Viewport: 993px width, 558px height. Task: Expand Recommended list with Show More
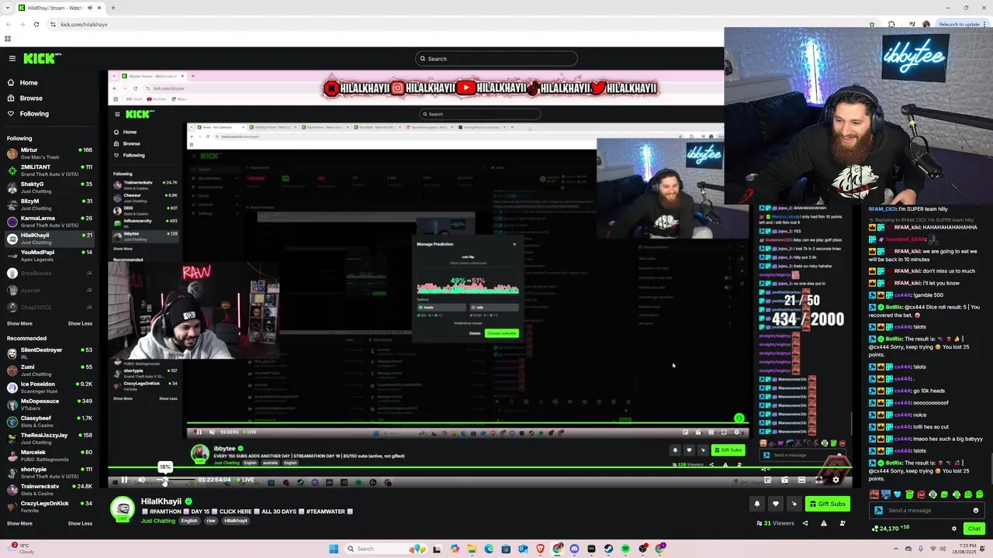[x=19, y=523]
